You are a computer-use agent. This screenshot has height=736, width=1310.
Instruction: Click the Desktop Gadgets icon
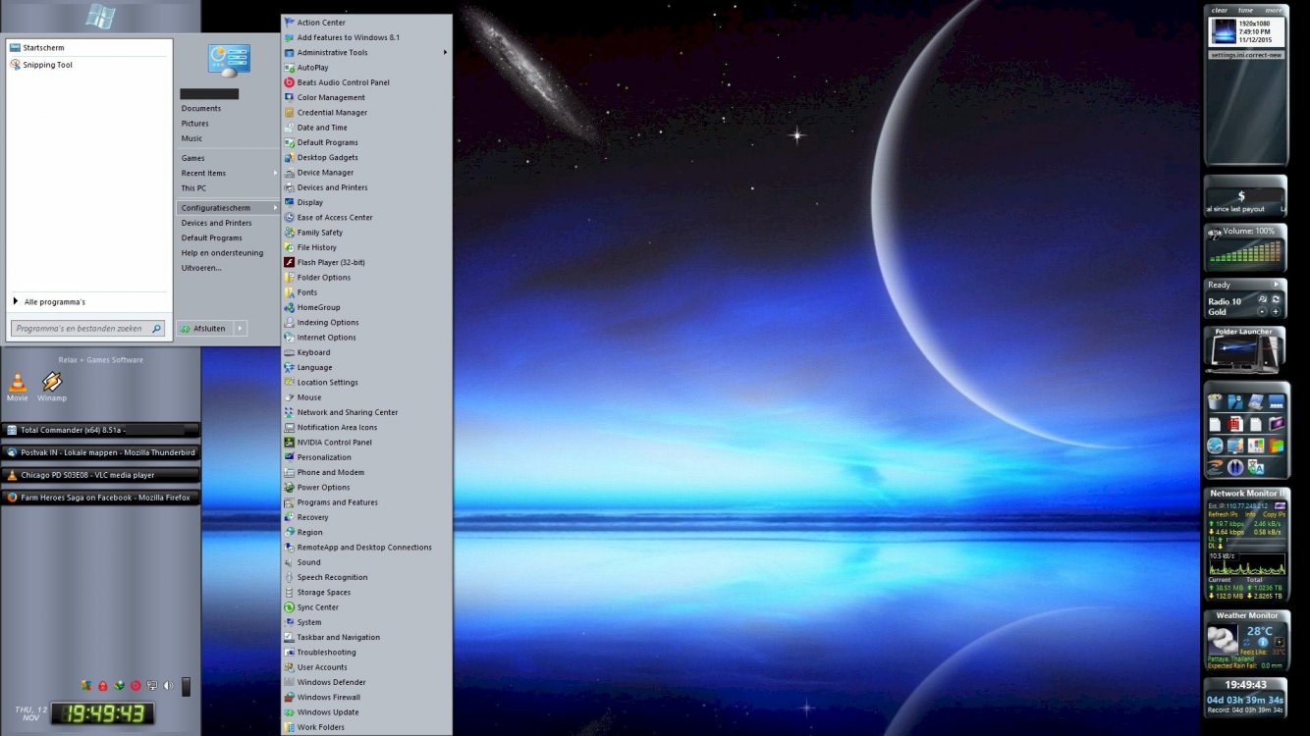(289, 157)
